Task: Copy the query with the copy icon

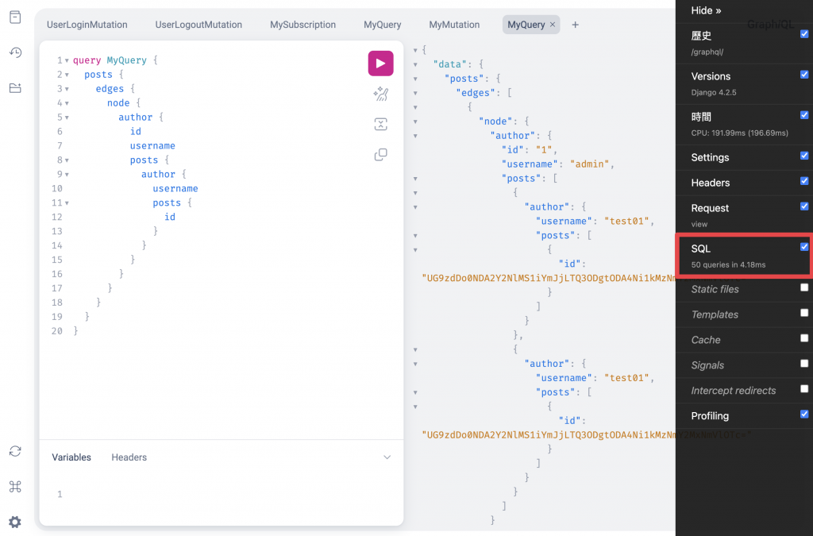Action: (x=380, y=154)
